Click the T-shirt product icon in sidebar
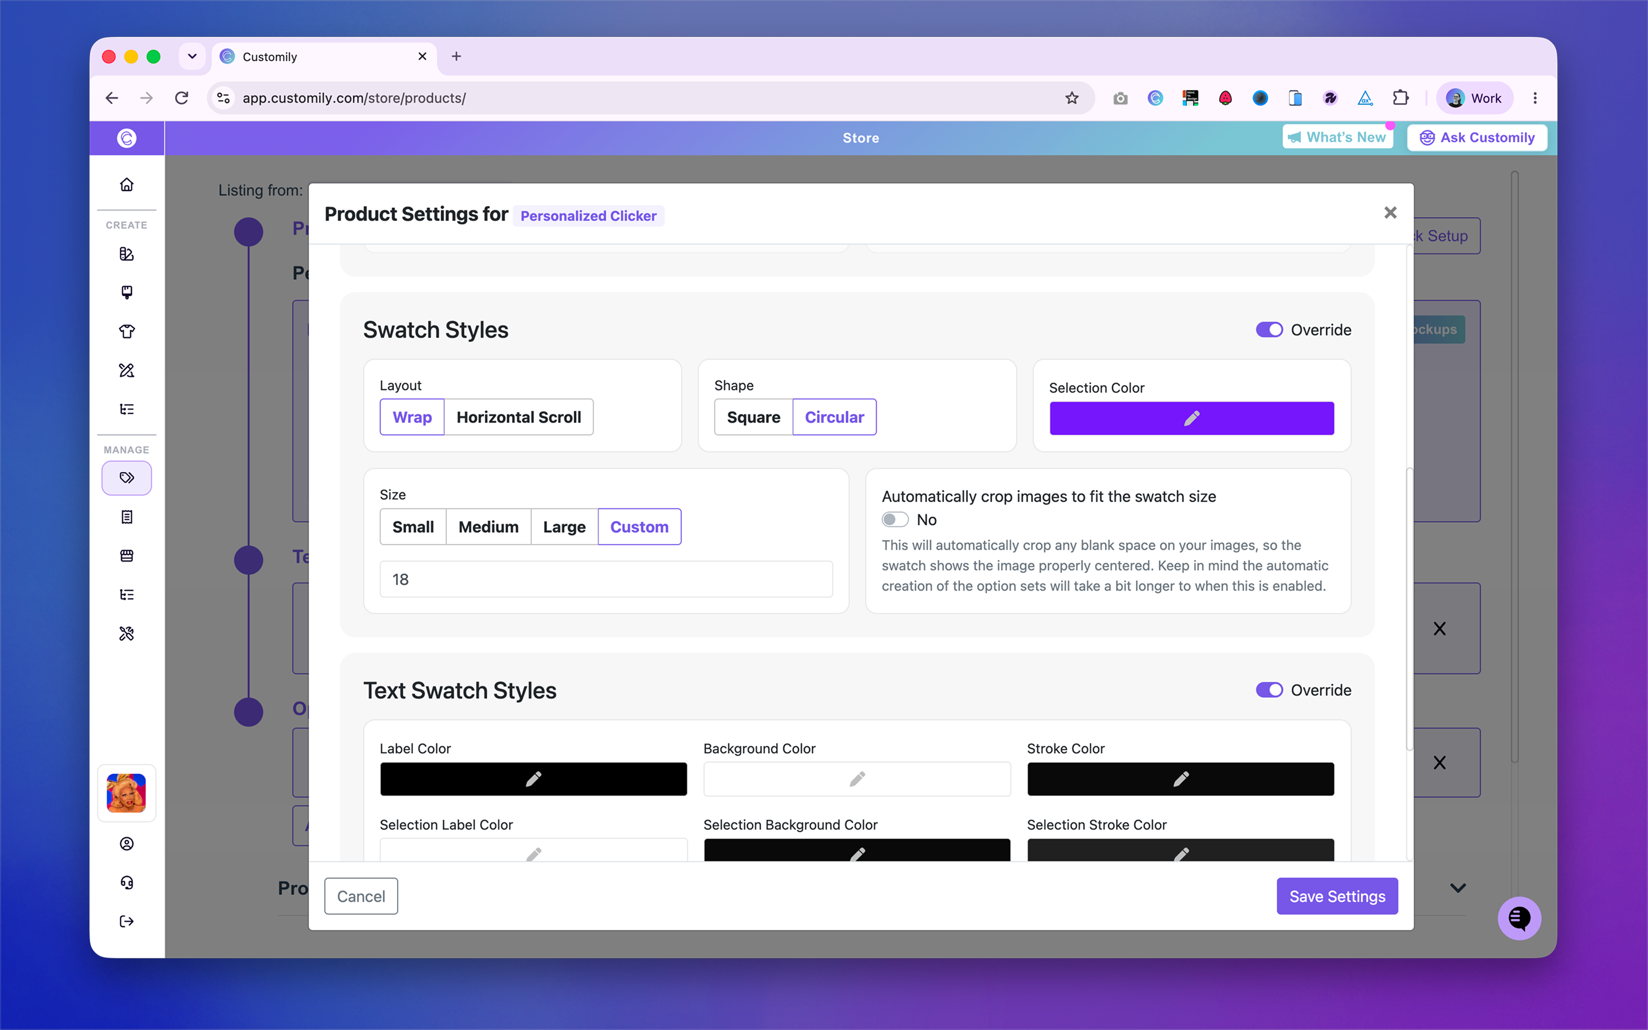The width and height of the screenshot is (1648, 1030). click(x=127, y=331)
